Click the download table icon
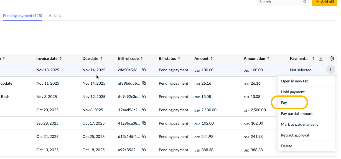This screenshot has width=341, height=159. pos(321,59)
